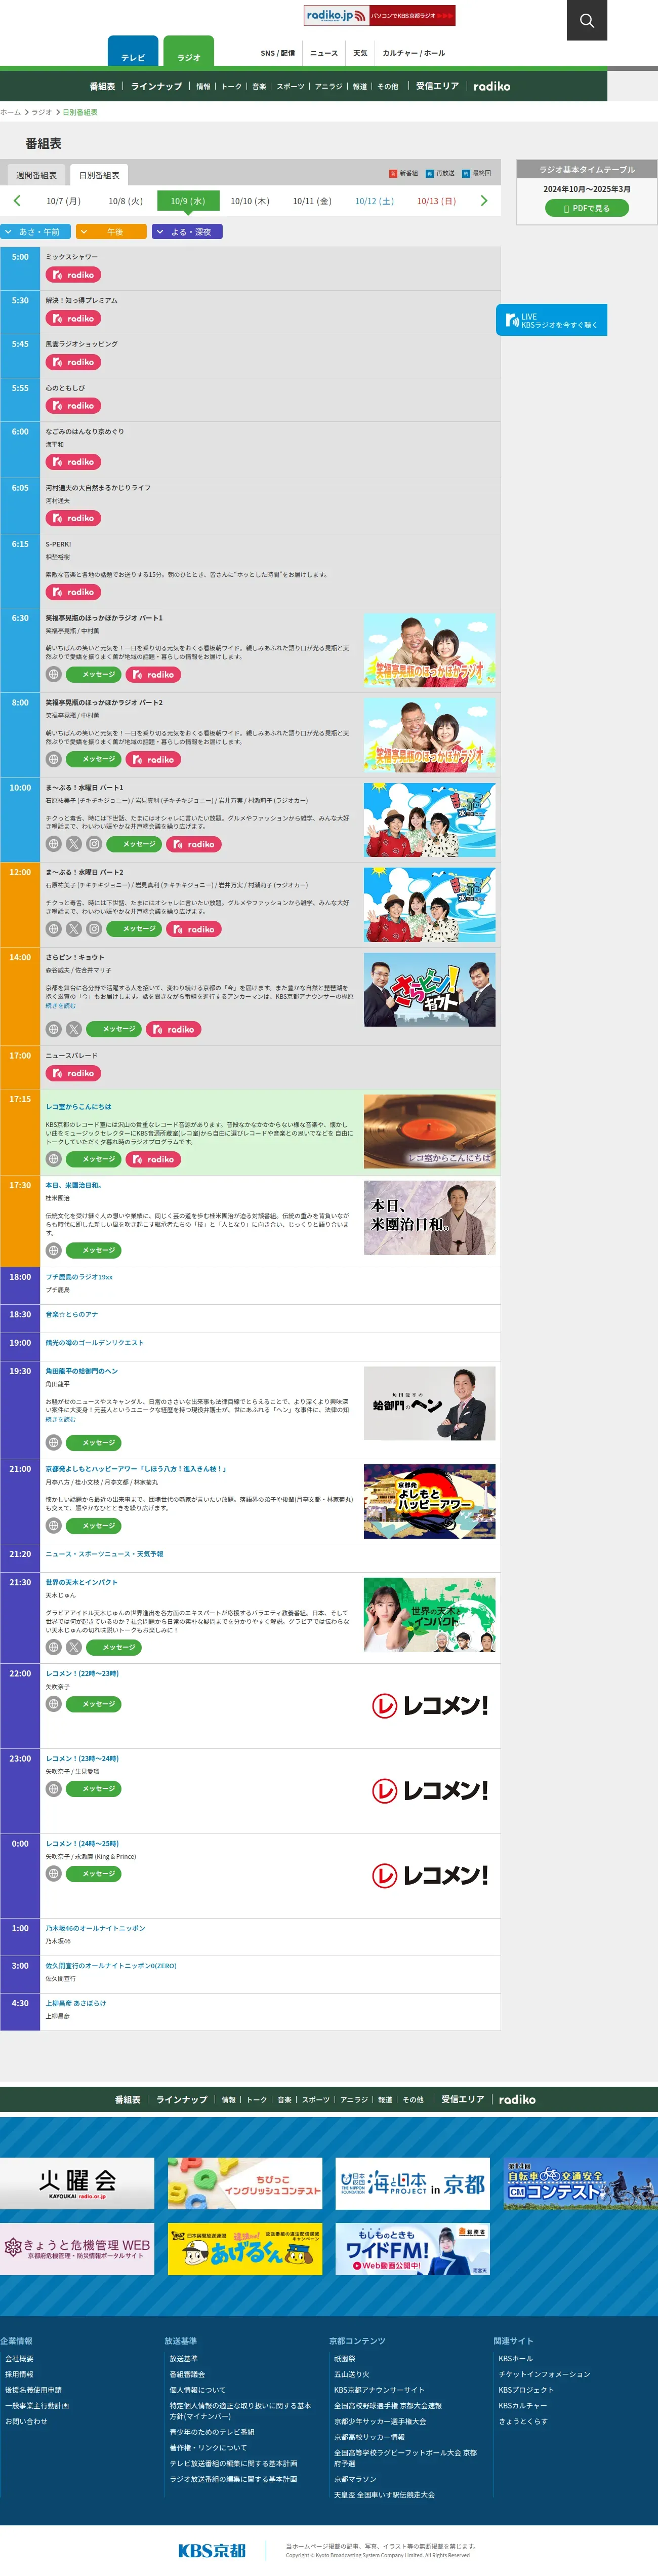The width and height of the screenshot is (658, 2576).
Task: Open あげるくん banner
Action: pos(245,2249)
